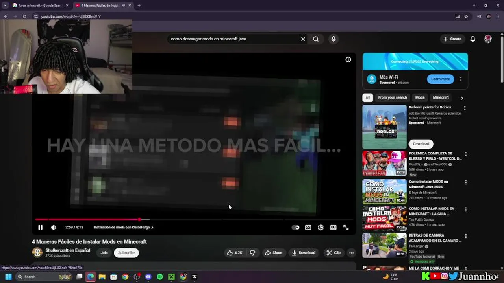Join the Shulkercraft channel membership
This screenshot has height=283, width=504.
(x=104, y=253)
